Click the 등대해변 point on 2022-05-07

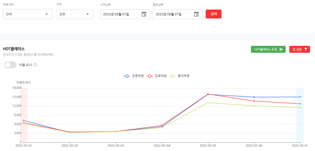300,107
